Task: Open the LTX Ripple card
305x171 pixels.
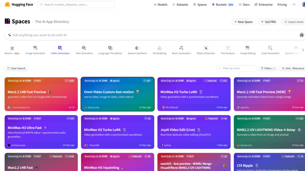Action: [269, 162]
